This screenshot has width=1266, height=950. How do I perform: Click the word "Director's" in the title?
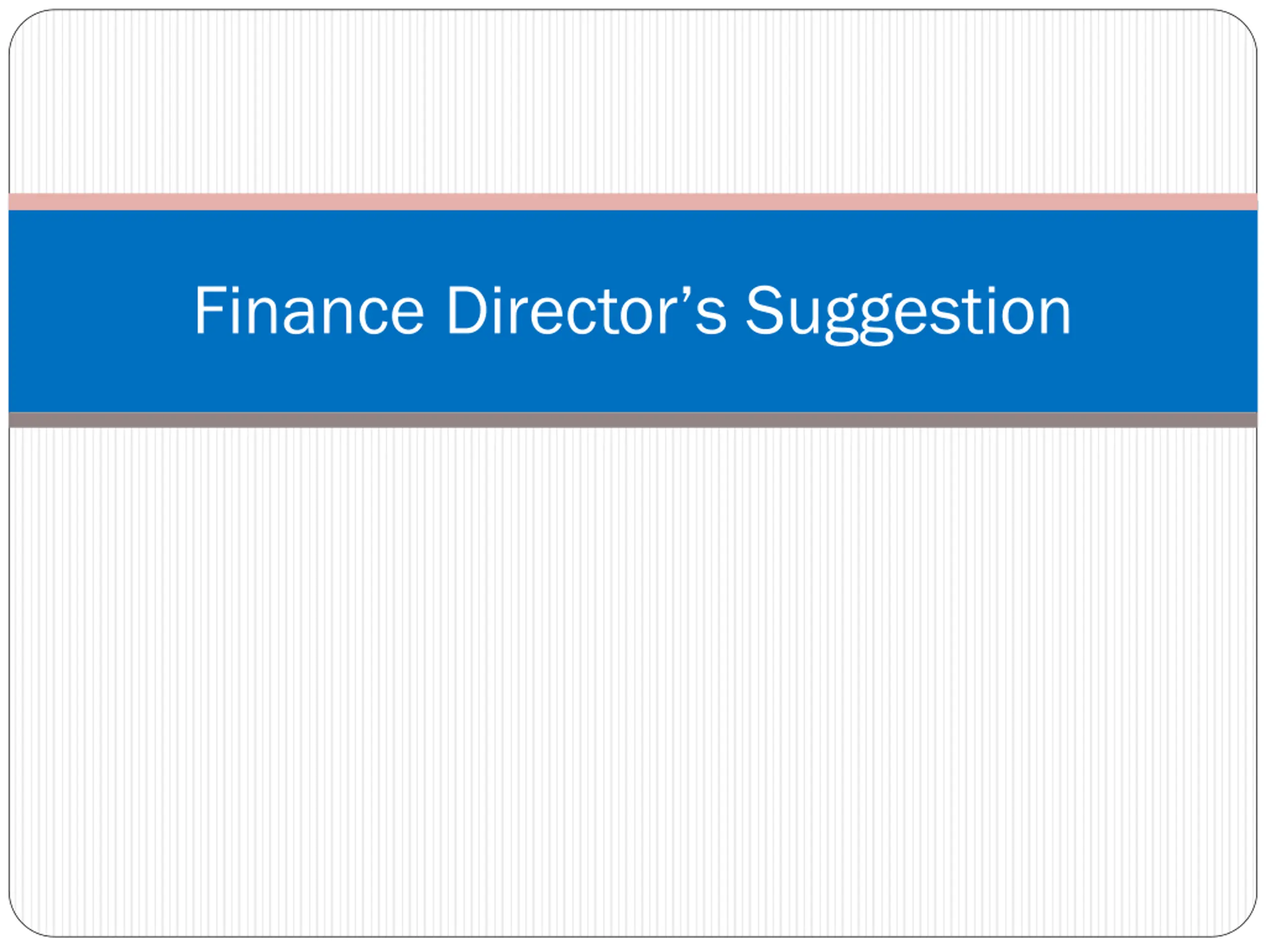click(x=587, y=310)
